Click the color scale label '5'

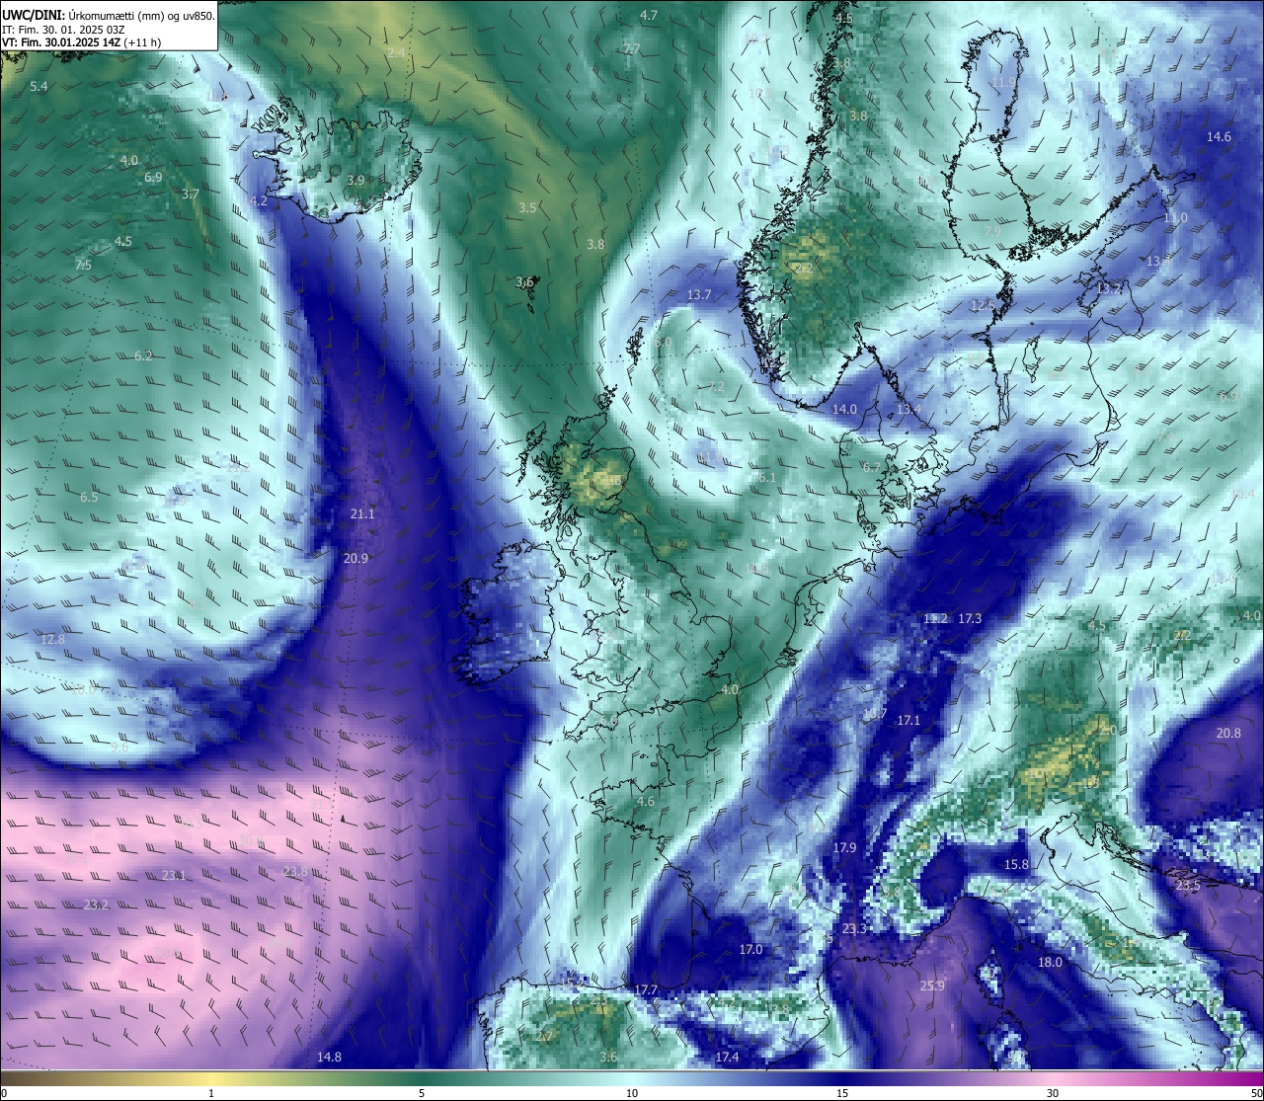point(422,1093)
